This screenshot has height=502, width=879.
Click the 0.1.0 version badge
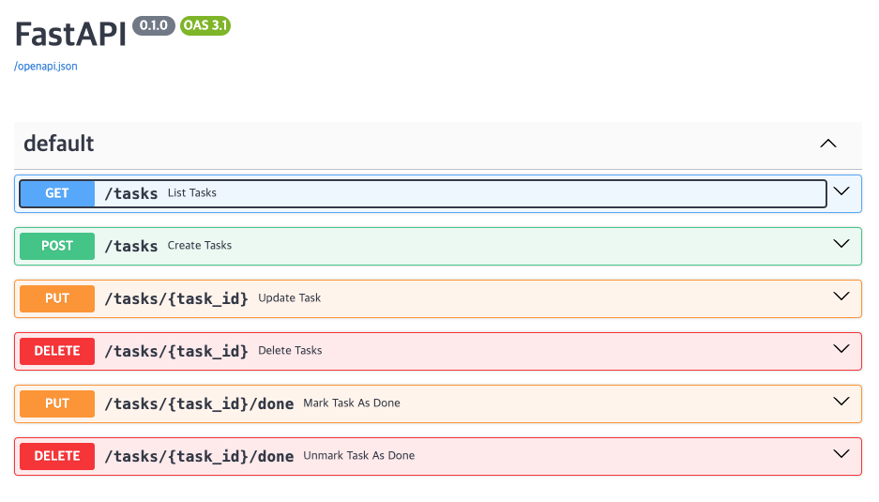click(154, 25)
